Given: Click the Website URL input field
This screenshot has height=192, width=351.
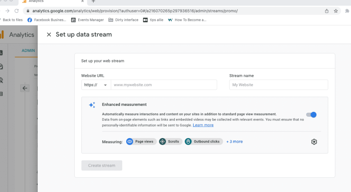Looking at the screenshot, I should tap(164, 85).
